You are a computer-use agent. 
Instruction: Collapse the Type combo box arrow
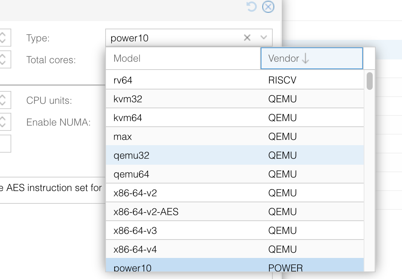264,38
